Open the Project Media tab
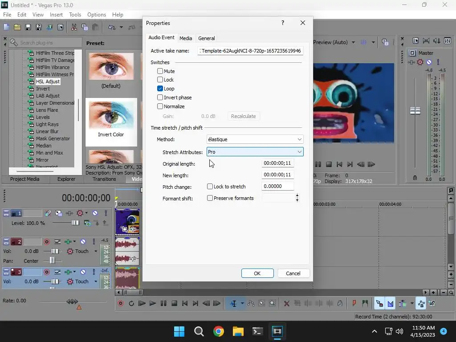The height and width of the screenshot is (342, 456). click(25, 179)
